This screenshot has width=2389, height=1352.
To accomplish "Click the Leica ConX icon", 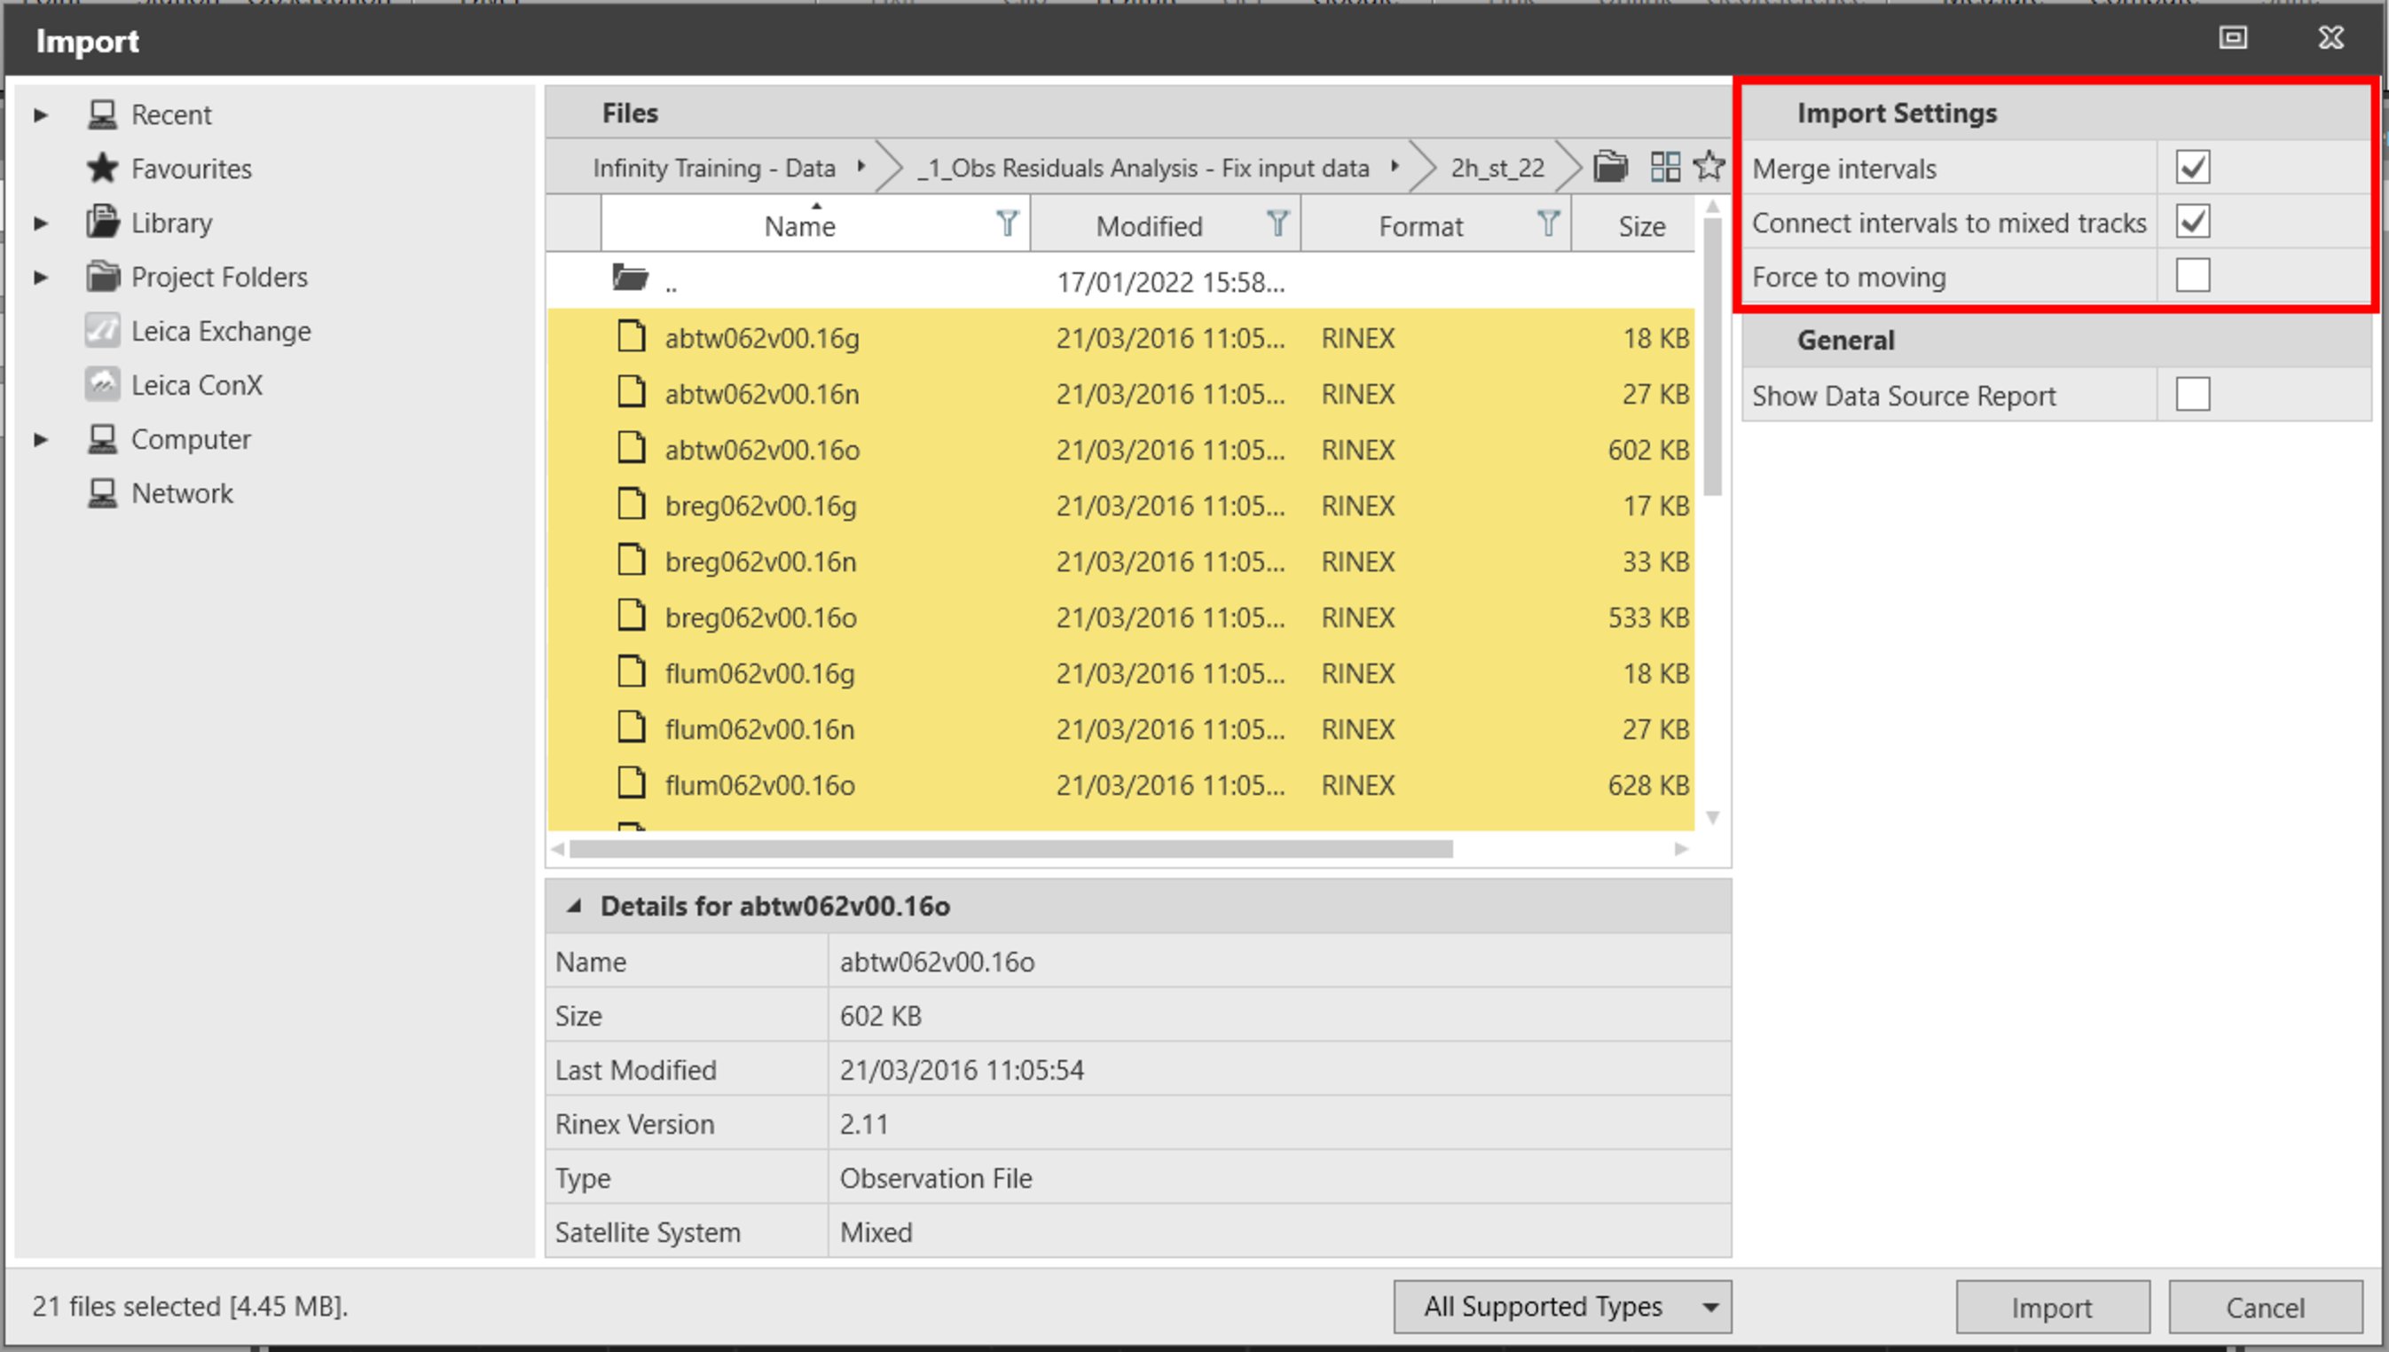I will [102, 384].
